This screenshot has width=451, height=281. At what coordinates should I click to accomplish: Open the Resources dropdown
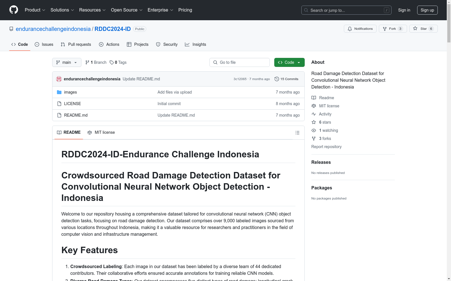[x=92, y=10]
